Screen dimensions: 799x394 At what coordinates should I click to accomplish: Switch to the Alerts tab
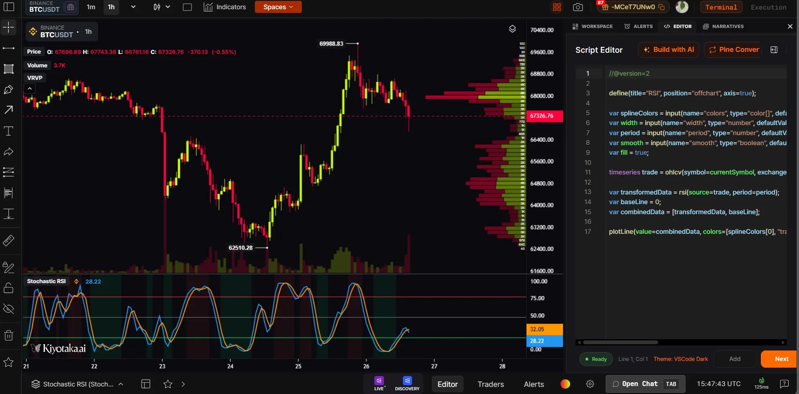[639, 26]
